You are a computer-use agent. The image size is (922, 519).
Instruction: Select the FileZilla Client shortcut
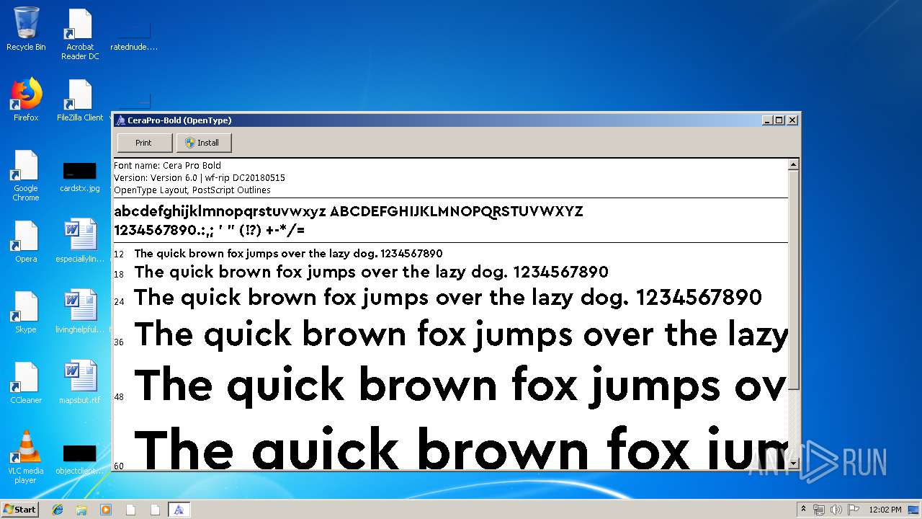[x=80, y=100]
